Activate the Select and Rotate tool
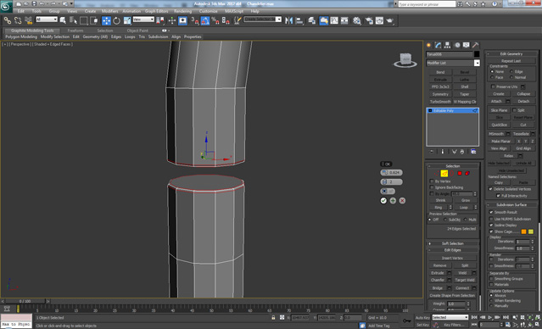542x329 pixels. (x=116, y=20)
